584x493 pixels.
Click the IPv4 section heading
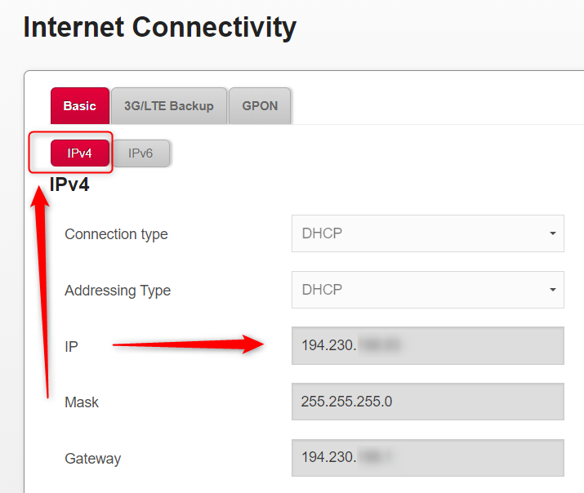coord(69,184)
